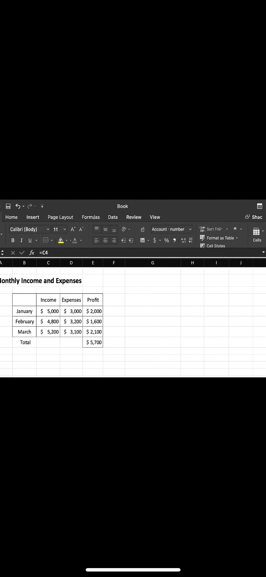Image resolution: width=266 pixels, height=577 pixels.
Task: Select the February income cell 4,800
Action: click(48, 321)
